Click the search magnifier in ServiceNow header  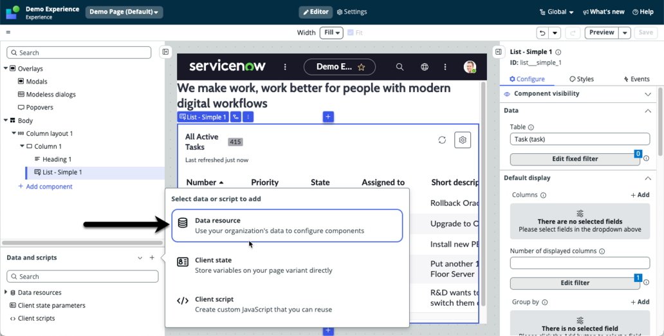click(x=400, y=67)
